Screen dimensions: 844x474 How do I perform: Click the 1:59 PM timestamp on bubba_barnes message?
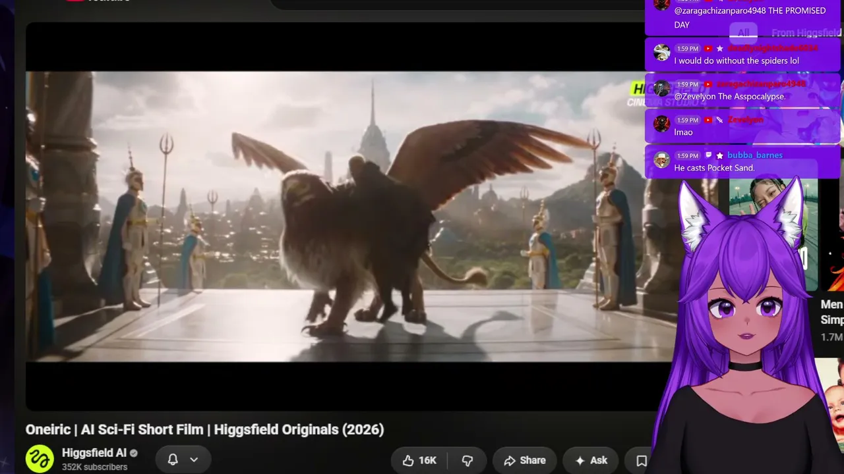click(x=688, y=155)
